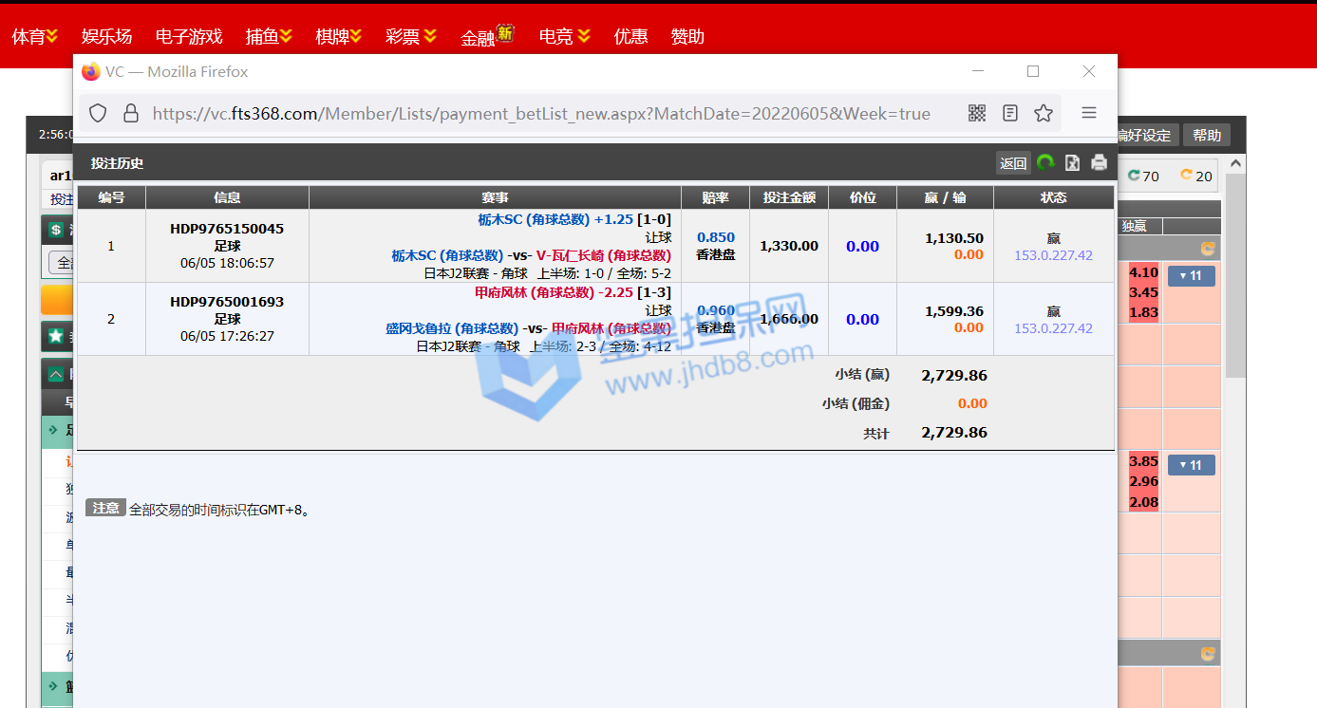Toggle reader view icon in address bar
The image size is (1317, 708).
pos(1010,114)
